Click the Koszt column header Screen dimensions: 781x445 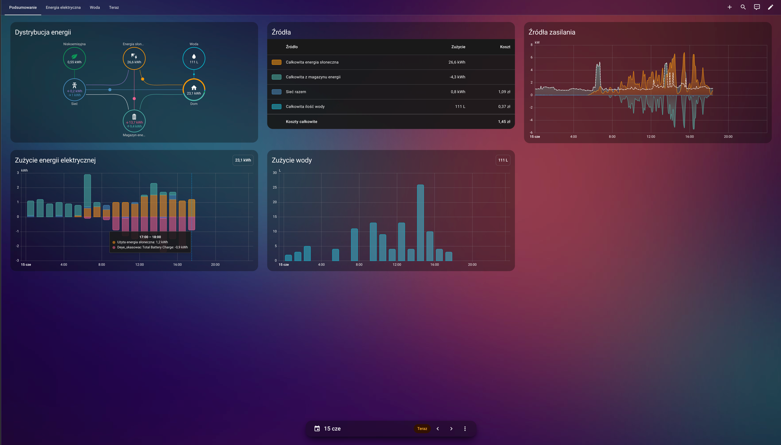pos(505,47)
